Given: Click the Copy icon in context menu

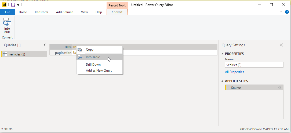Looking at the screenshot, I should (80, 50).
